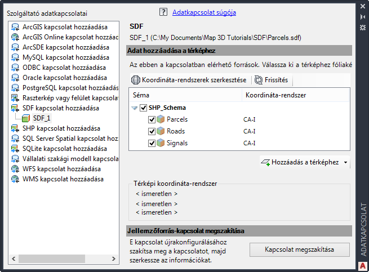Toggle the Roads checkbox

click(152, 131)
